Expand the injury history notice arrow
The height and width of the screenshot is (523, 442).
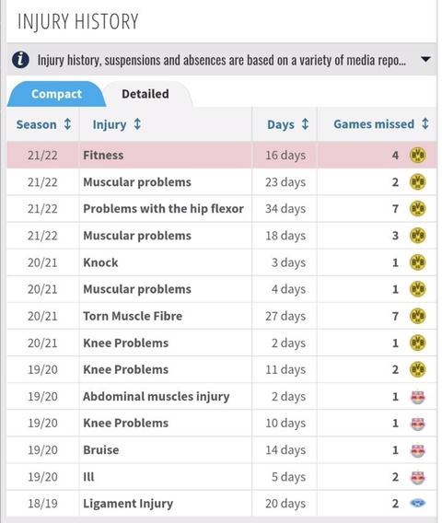pyautogui.click(x=425, y=59)
